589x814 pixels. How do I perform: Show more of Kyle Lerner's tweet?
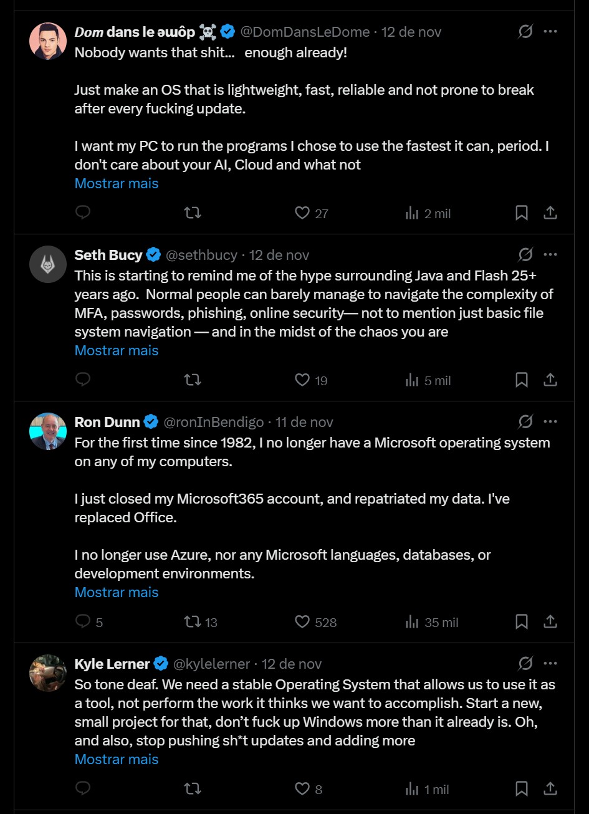(x=117, y=759)
